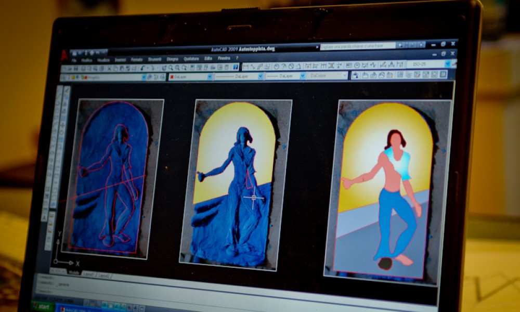The height and width of the screenshot is (312, 520).
Task: Toggle highlighted Object Snap Tracking button
Action: [x=116, y=307]
